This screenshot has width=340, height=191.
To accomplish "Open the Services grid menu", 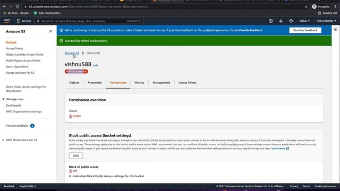I will [x=24, y=21].
